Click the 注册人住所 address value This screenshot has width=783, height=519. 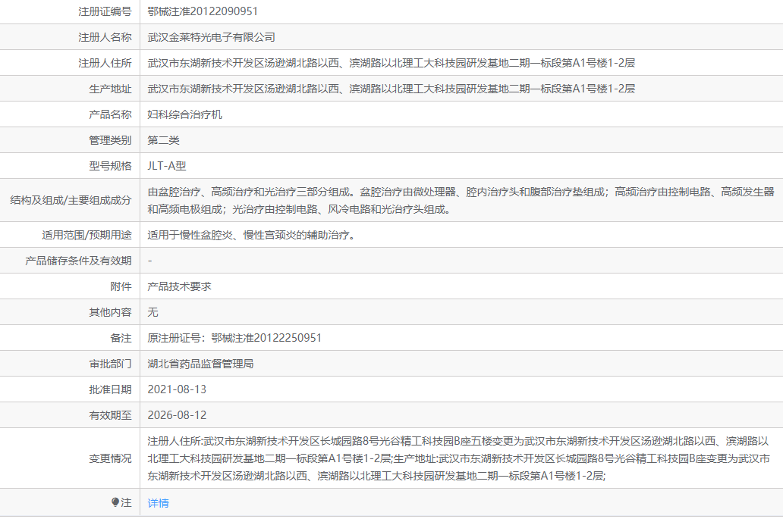(x=391, y=63)
